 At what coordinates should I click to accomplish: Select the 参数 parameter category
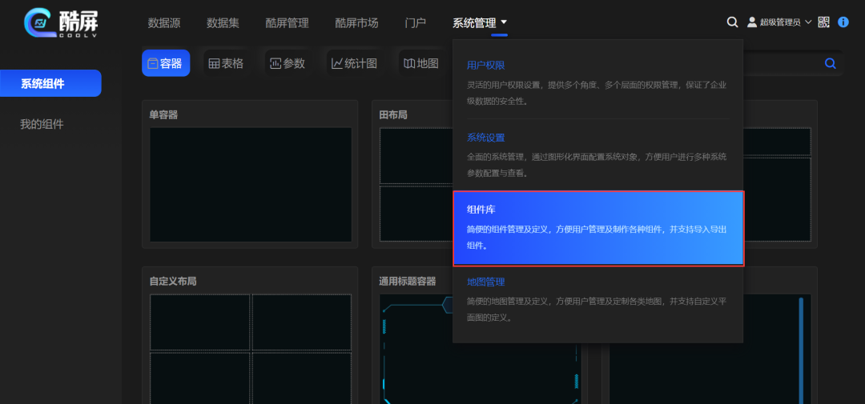point(288,63)
